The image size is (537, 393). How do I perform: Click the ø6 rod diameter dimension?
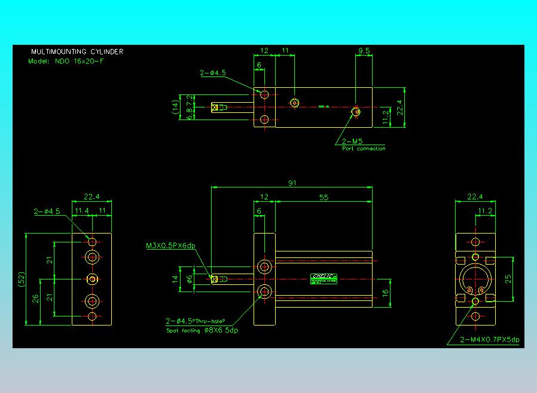coord(190,280)
